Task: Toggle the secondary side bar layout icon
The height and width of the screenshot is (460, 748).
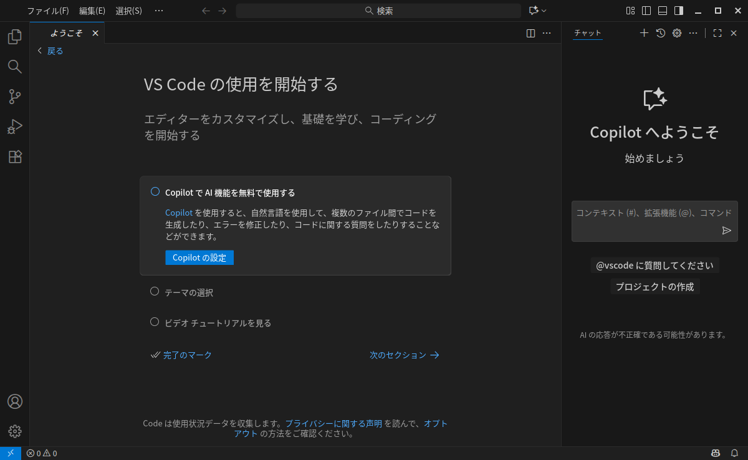Action: click(679, 11)
